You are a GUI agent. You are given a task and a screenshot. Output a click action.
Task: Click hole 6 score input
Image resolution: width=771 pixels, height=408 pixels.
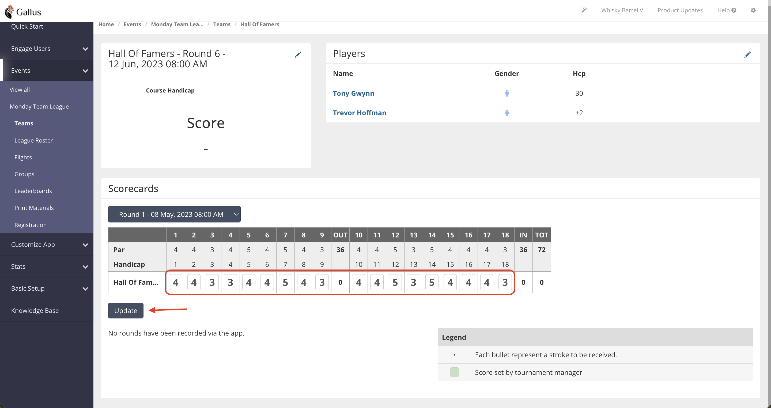267,282
